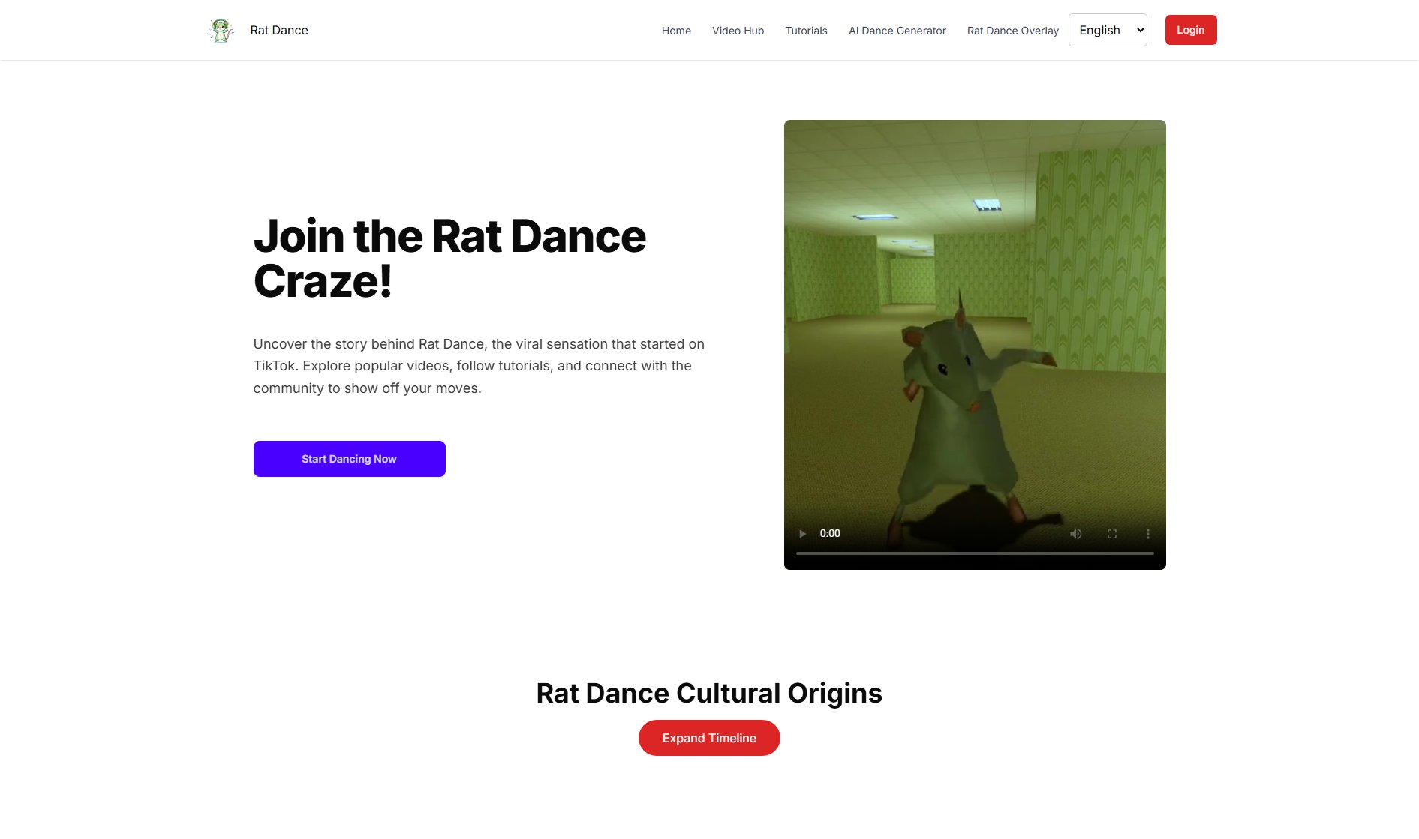
Task: Visit the Rat Dance Overlay page
Action: coord(1012,31)
